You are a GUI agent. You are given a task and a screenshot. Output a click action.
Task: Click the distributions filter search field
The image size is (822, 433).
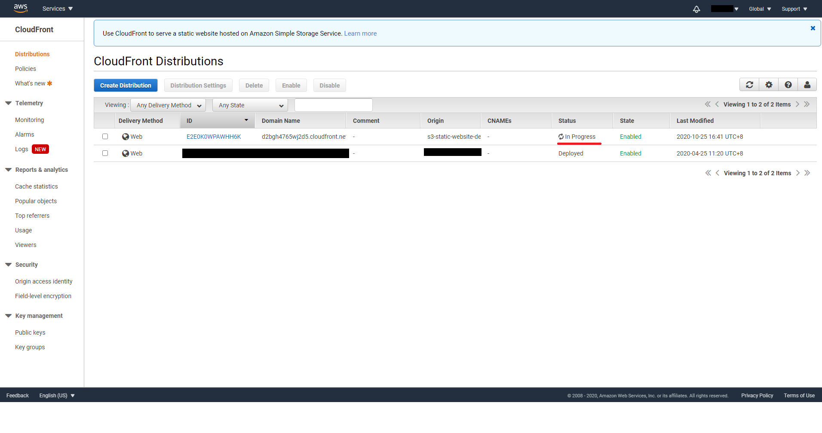(x=334, y=105)
